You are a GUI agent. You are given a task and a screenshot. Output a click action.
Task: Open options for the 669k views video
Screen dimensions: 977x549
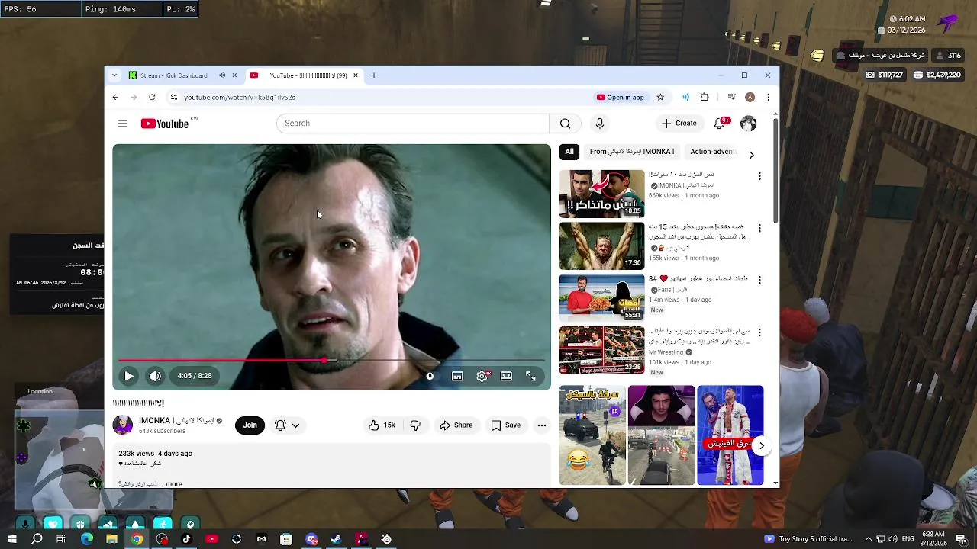click(759, 176)
